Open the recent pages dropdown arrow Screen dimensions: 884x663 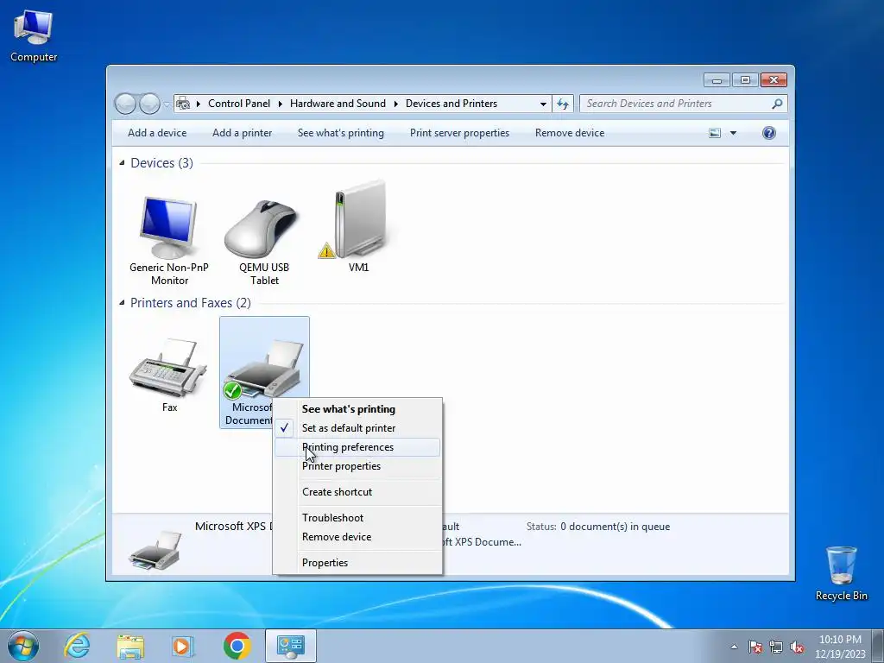point(167,104)
